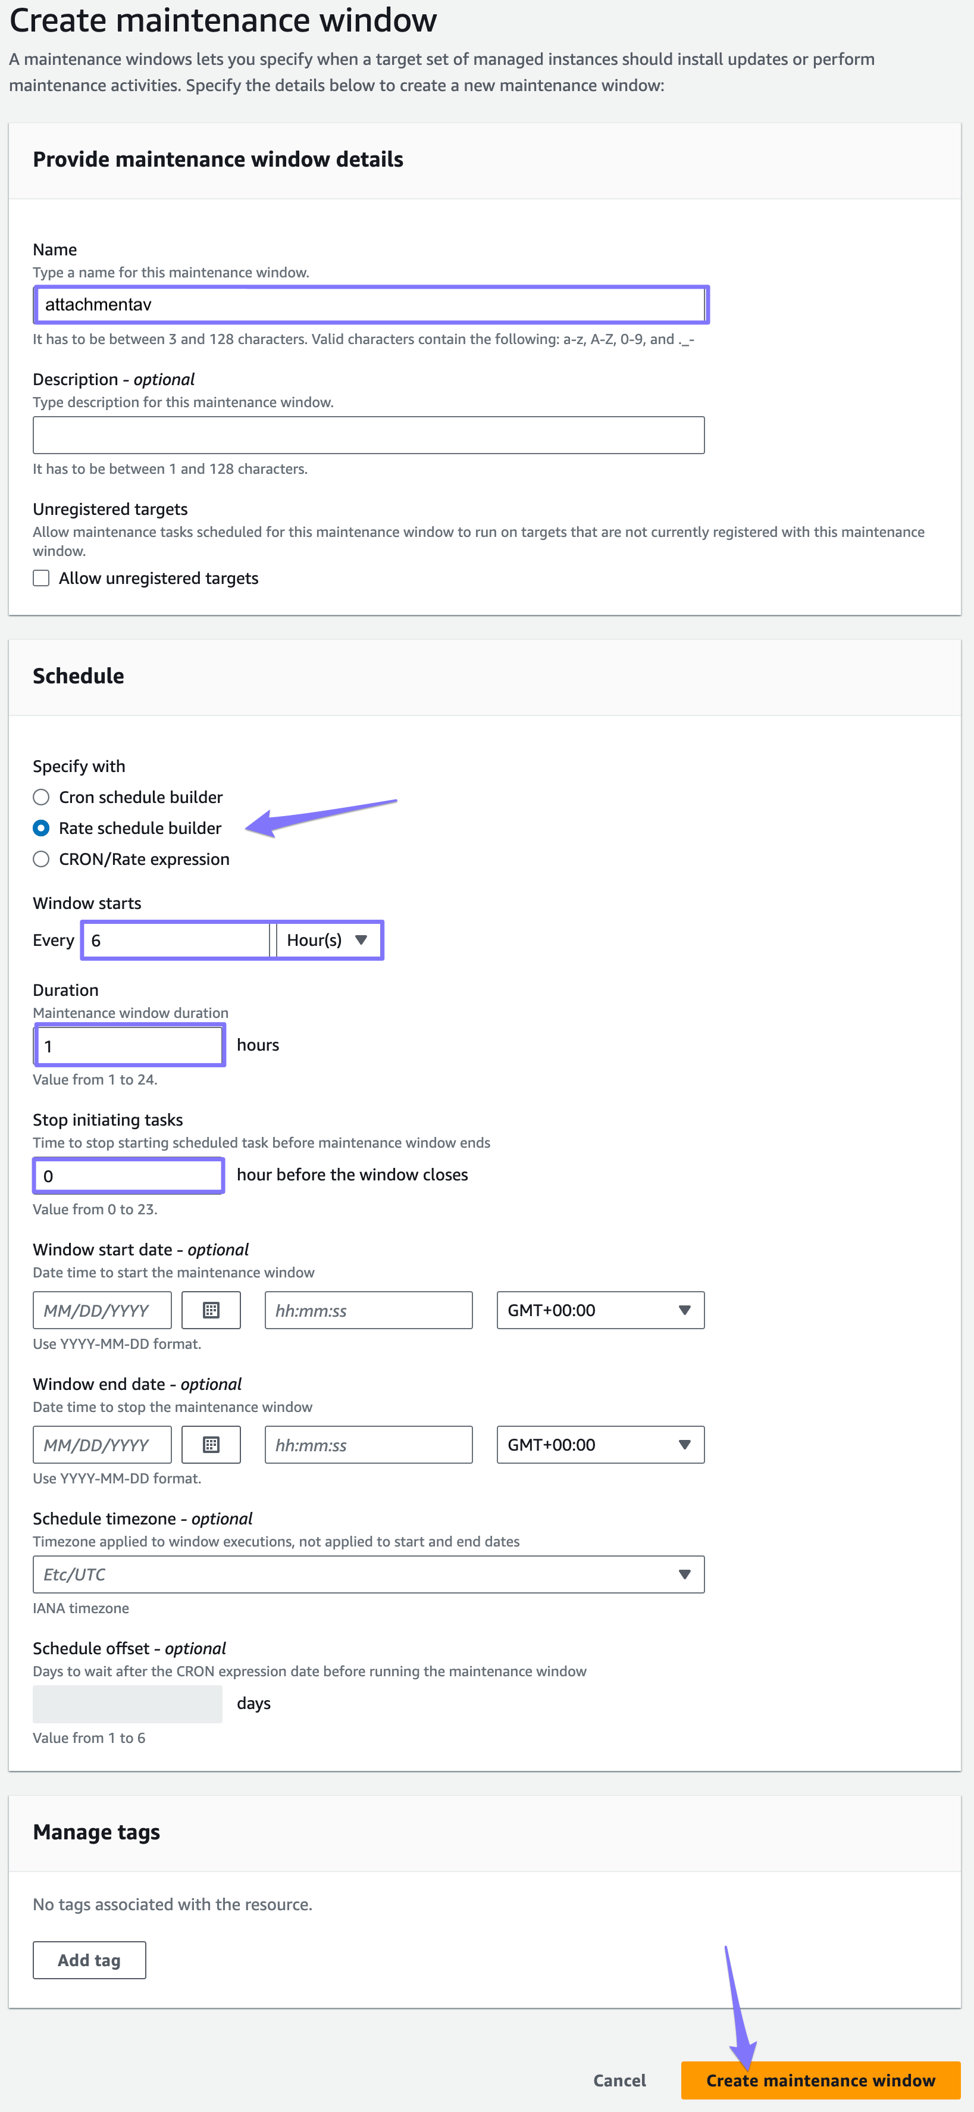Screen dimensions: 974x2112
Task: Edit the Every interval value field
Action: pos(176,939)
